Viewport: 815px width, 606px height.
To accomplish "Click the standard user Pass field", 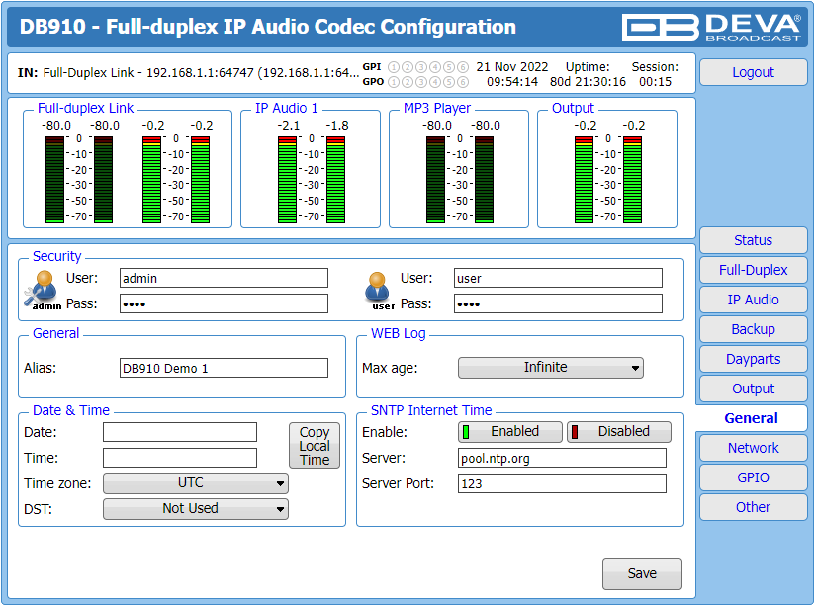I will click(558, 303).
